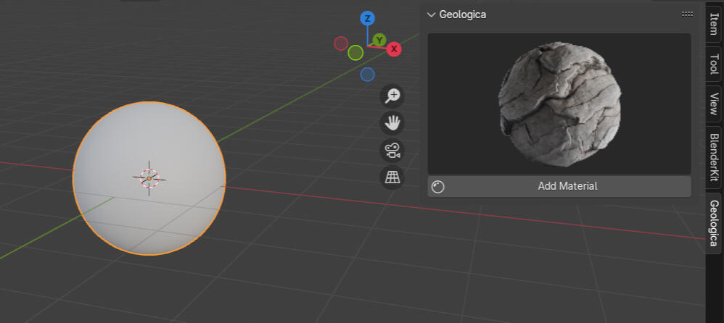The height and width of the screenshot is (323, 724).
Task: Click the Geologica panel drag handle dots
Action: pos(687,14)
